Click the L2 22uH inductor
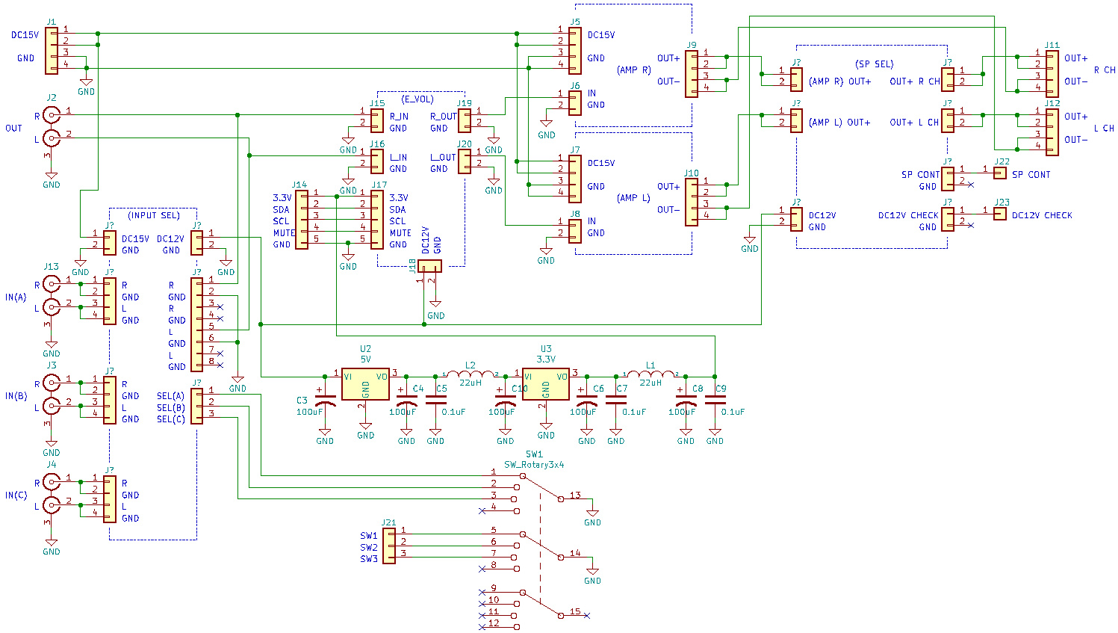This screenshot has height=633, width=1118. 470,374
